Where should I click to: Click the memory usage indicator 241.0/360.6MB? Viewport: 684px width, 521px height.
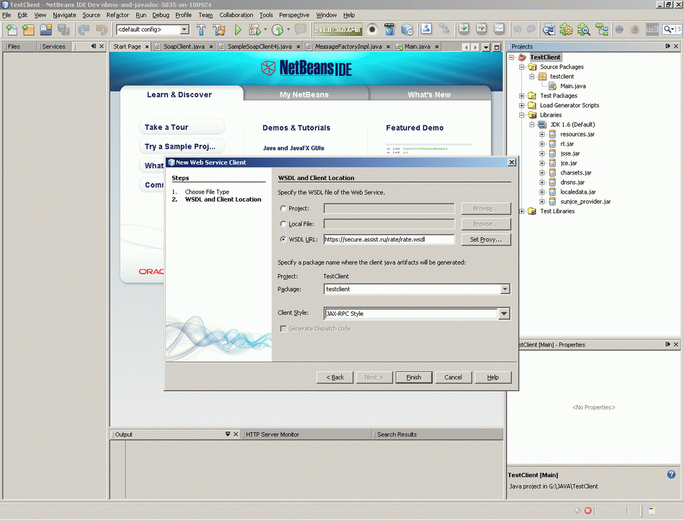tap(338, 29)
